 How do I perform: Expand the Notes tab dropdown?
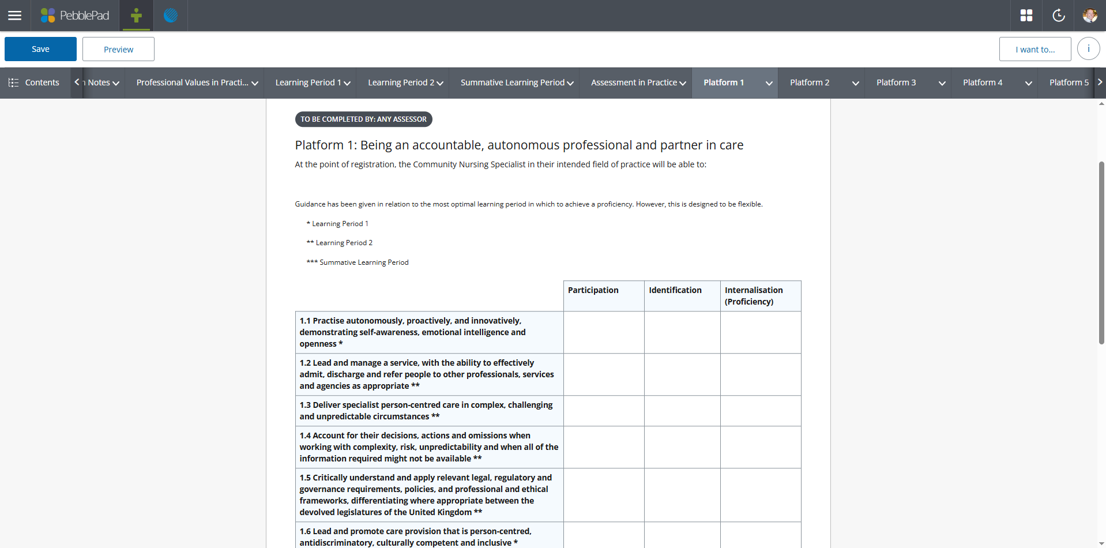[116, 83]
